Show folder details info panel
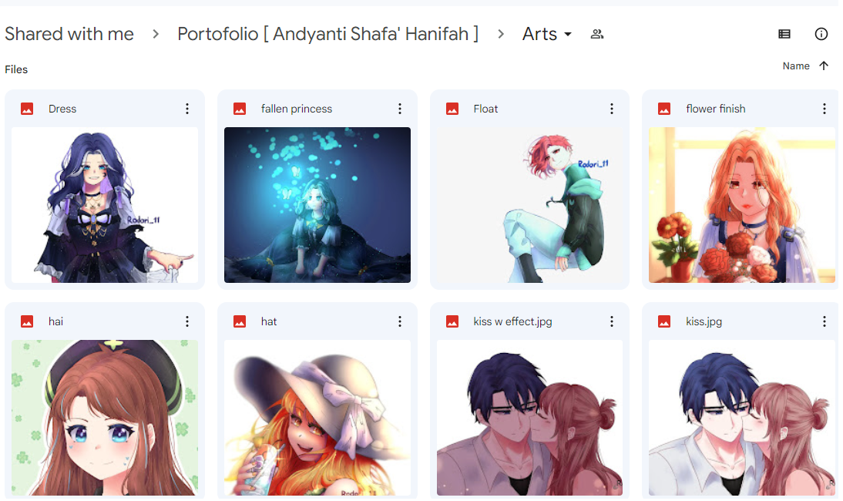This screenshot has width=843, height=501. [821, 34]
